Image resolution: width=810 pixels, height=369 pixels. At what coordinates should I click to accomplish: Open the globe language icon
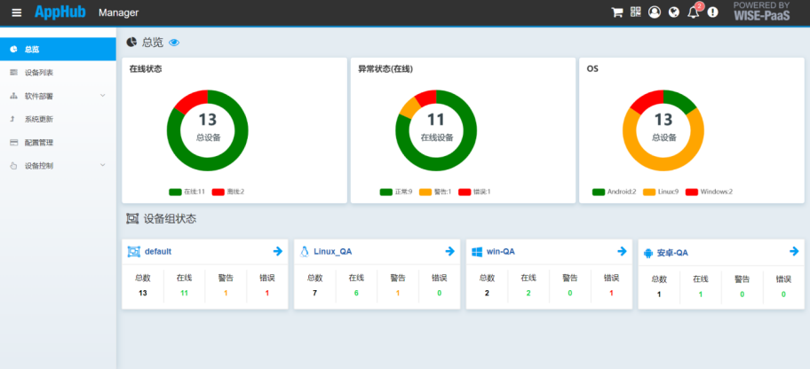[673, 12]
